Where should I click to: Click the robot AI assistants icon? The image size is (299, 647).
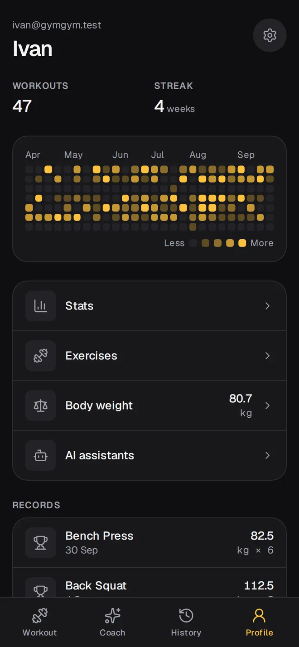pyautogui.click(x=41, y=455)
